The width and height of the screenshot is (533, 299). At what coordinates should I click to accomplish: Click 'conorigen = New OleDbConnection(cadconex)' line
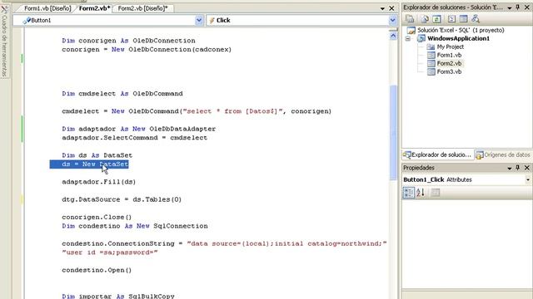pyautogui.click(x=147, y=50)
